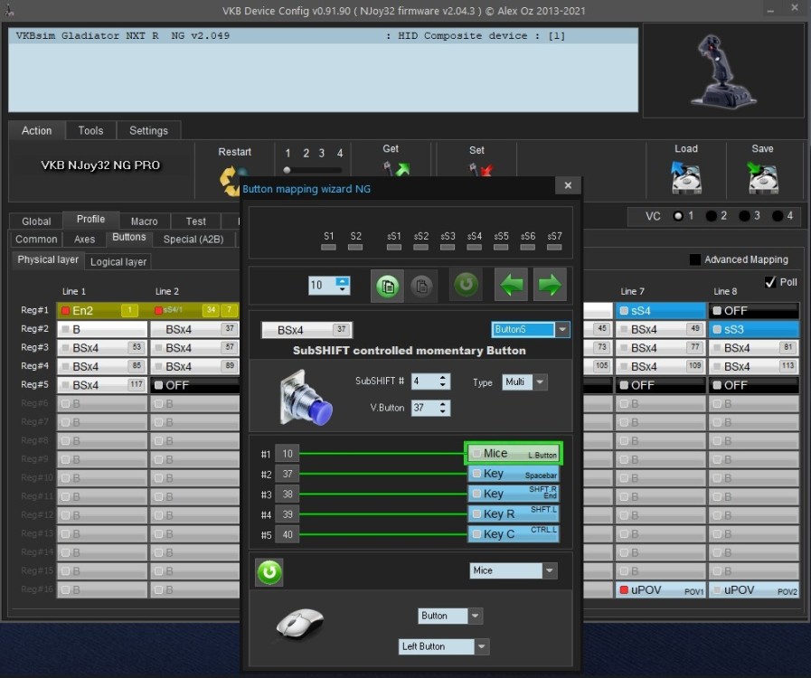Click the green copy icon in wizard
The image size is (811, 678).
point(388,286)
